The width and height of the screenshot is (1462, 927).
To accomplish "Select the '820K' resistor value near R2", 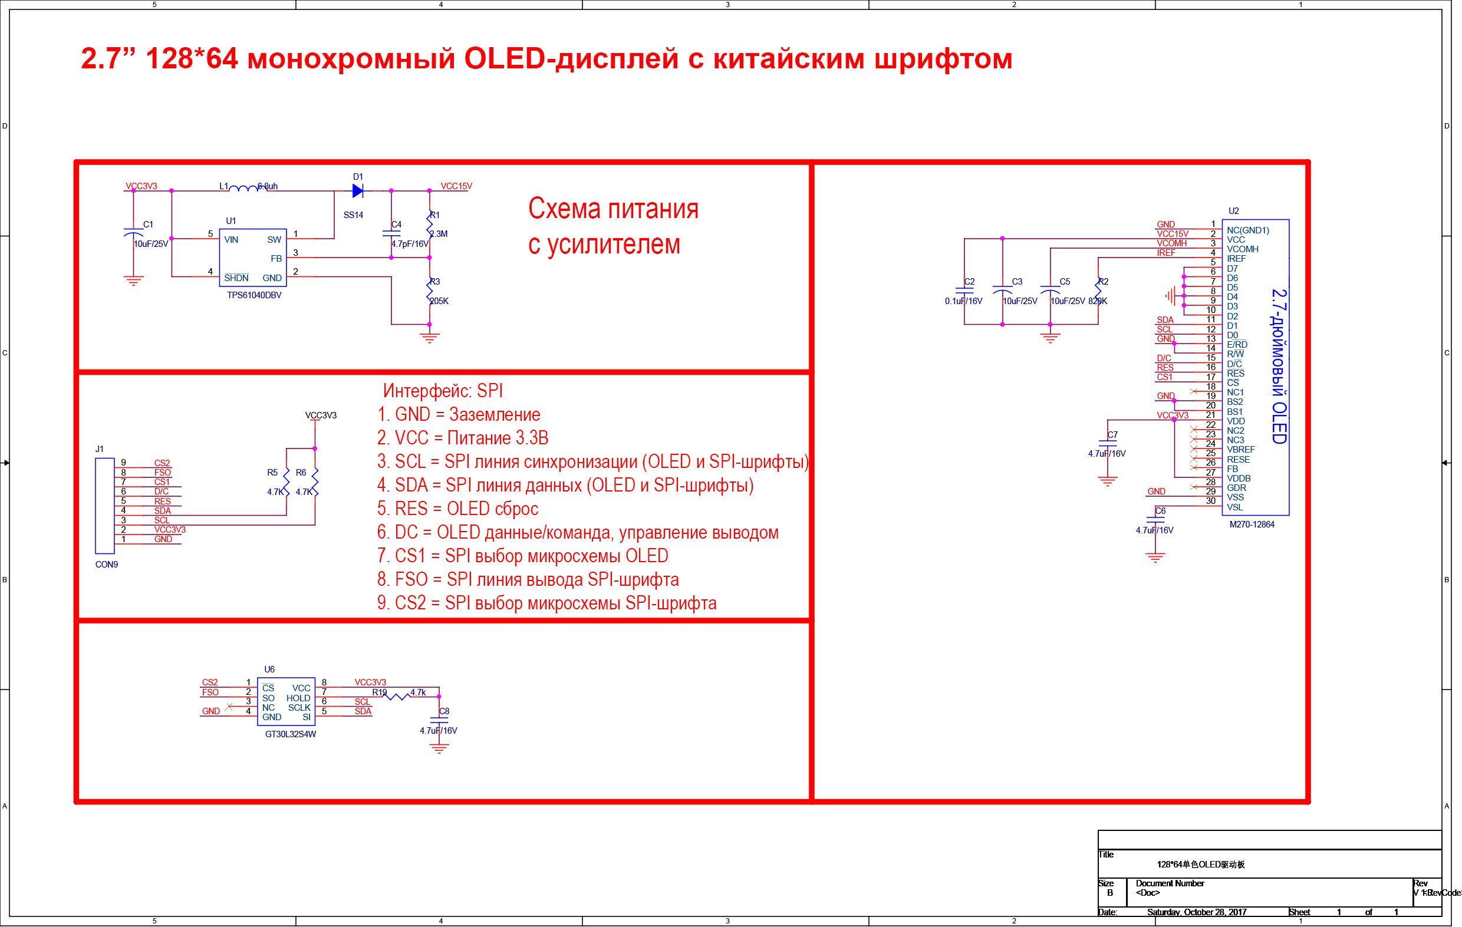I will pos(1098,301).
